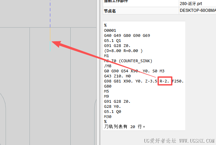The image size is (216, 145).
Task: Click the COUNTER_SINK tool change line
Action: coord(128,61)
